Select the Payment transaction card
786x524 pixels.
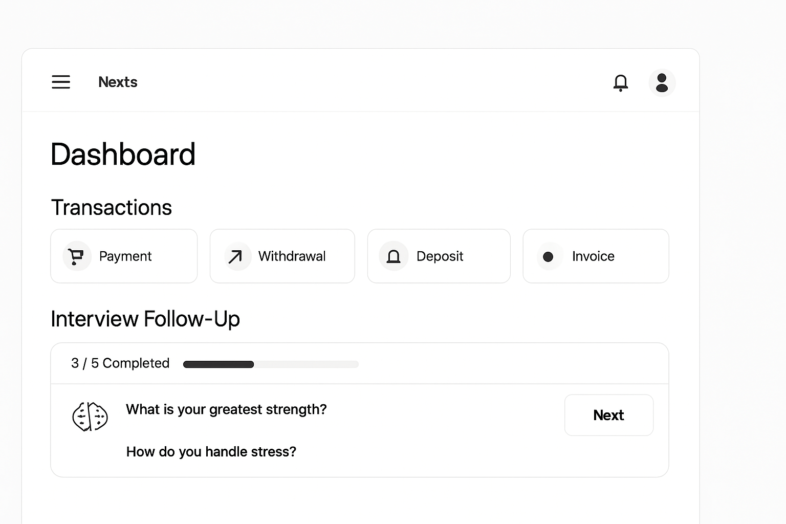point(124,256)
